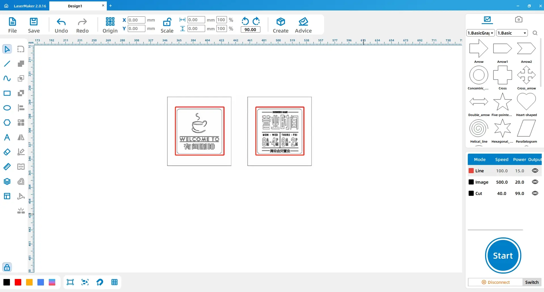Toggle visibility of the Image layer
The width and height of the screenshot is (544, 292).
pyautogui.click(x=535, y=182)
